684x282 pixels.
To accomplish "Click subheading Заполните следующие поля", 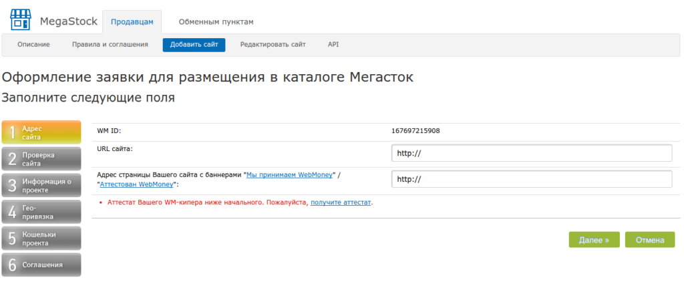I will point(88,98).
